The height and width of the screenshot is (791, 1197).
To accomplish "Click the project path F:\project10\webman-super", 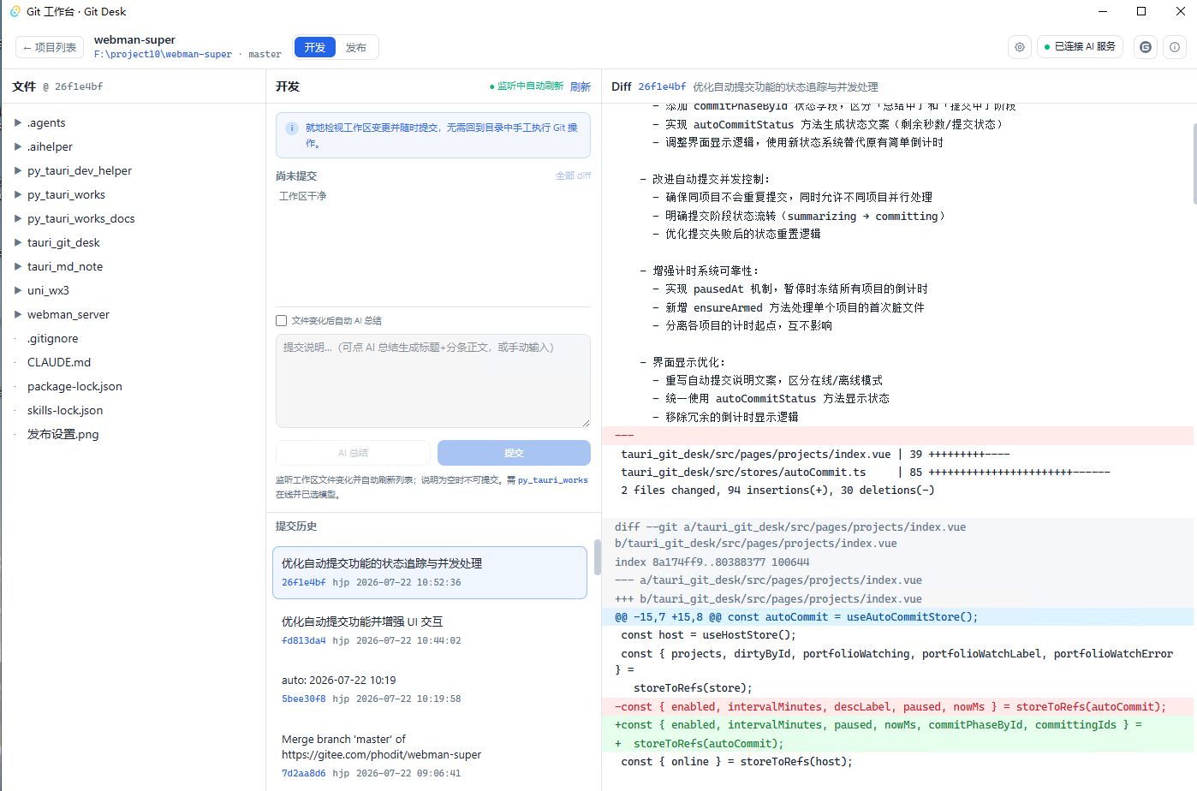I will pos(163,54).
